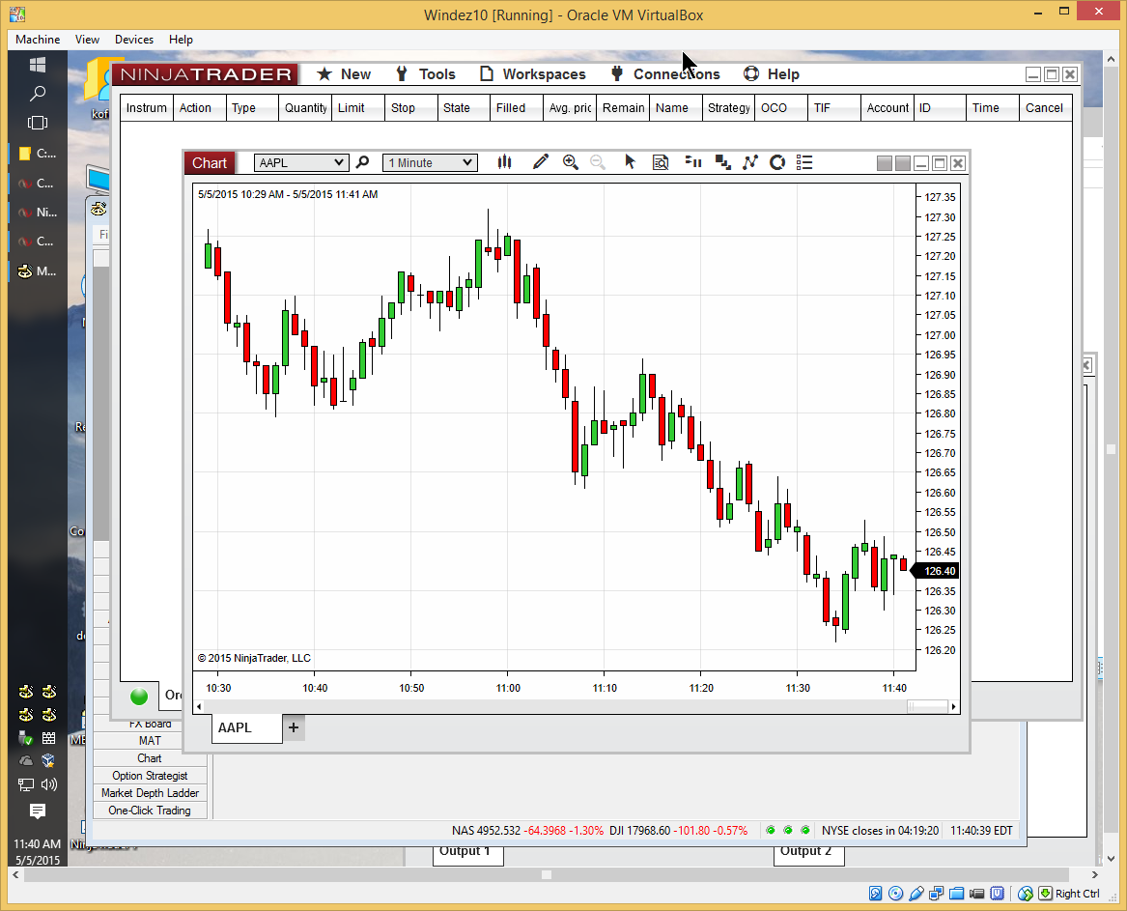Sort by the Account column header
Viewport: 1127px width, 911px height.
coord(888,108)
